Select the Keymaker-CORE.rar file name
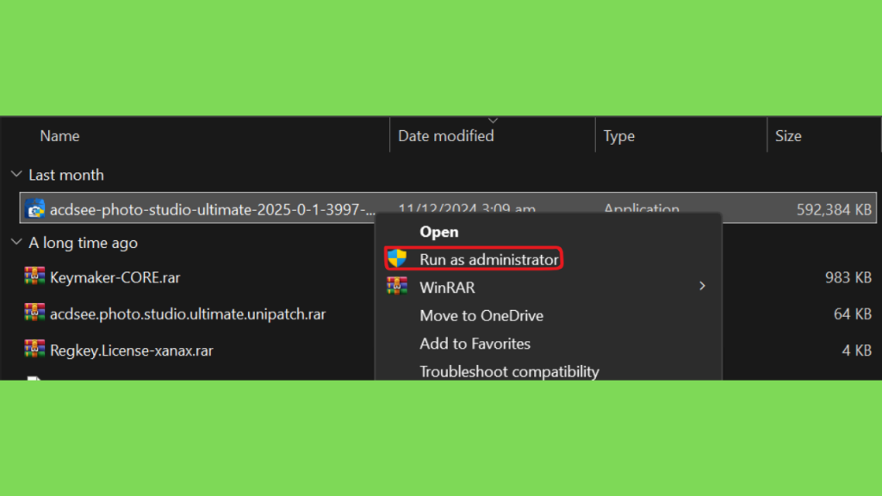Image resolution: width=882 pixels, height=496 pixels. tap(115, 277)
